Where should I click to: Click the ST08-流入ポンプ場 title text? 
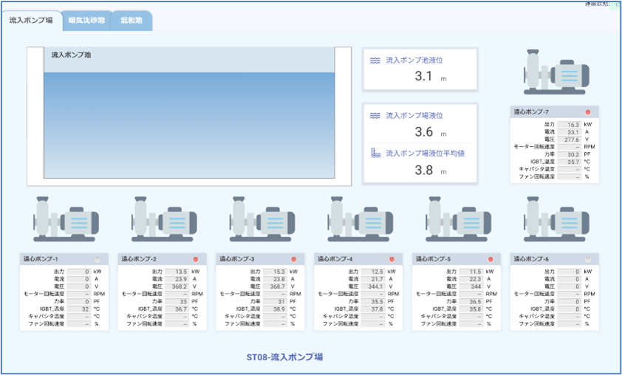pos(285,357)
